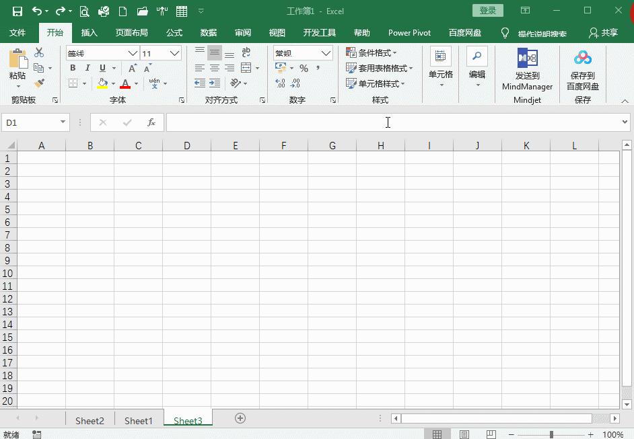Open the Power Pivot tab
The height and width of the screenshot is (439, 634).
[409, 32]
